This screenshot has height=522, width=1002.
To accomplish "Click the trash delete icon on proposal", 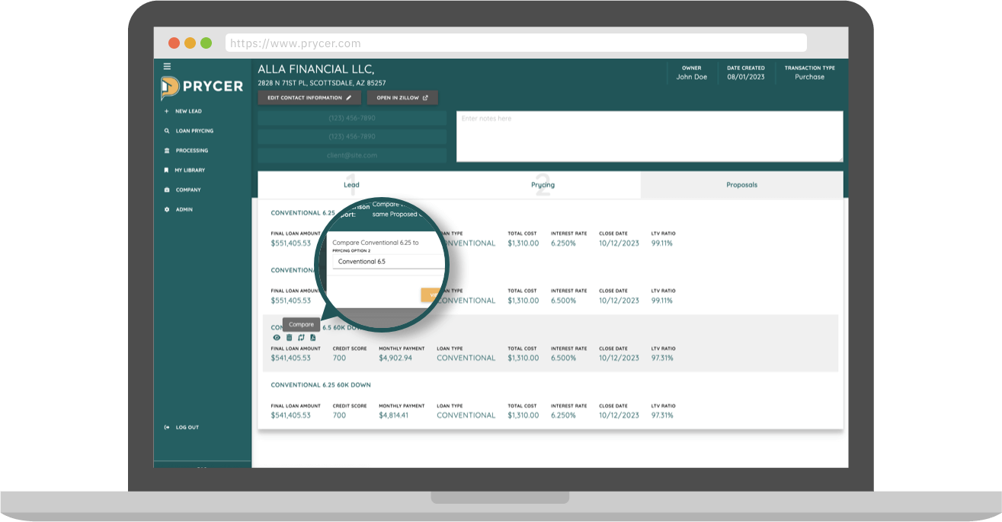I will pyautogui.click(x=289, y=338).
